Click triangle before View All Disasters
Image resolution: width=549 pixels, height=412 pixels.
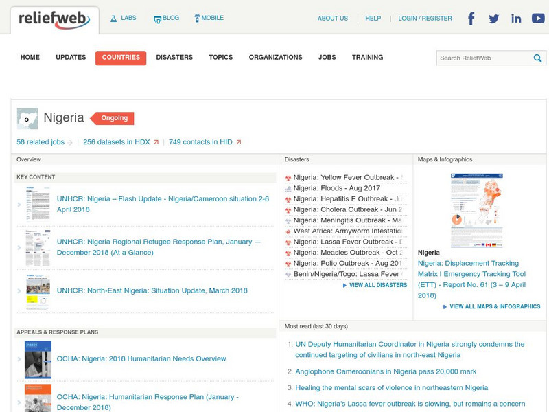[344, 286]
